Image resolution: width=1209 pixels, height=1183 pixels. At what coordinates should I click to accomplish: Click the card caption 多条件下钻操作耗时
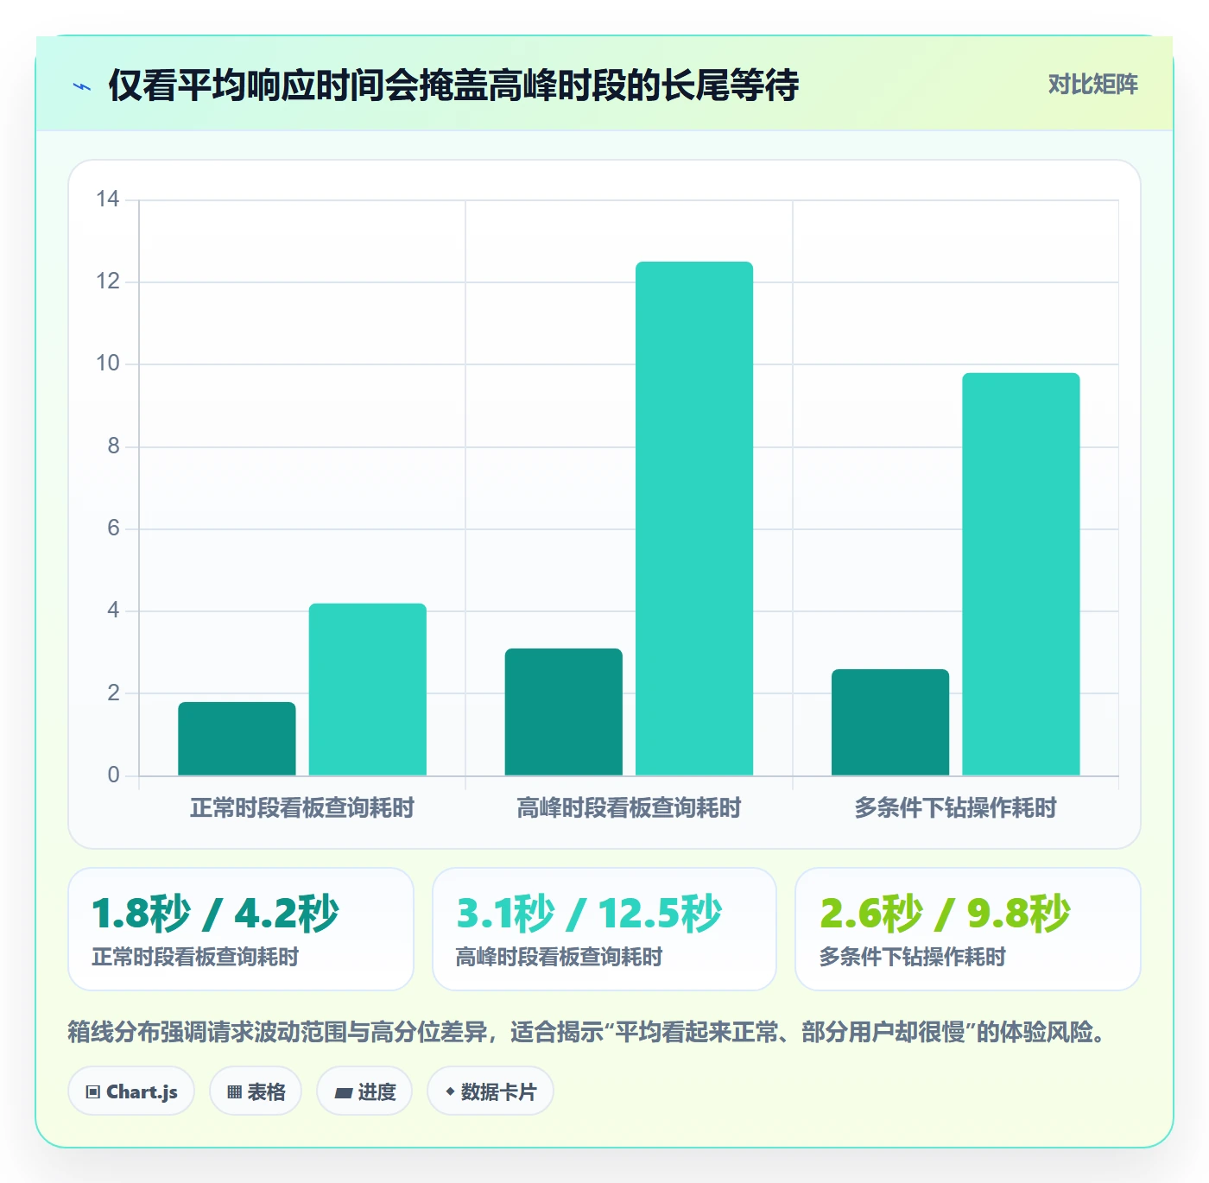(x=912, y=957)
